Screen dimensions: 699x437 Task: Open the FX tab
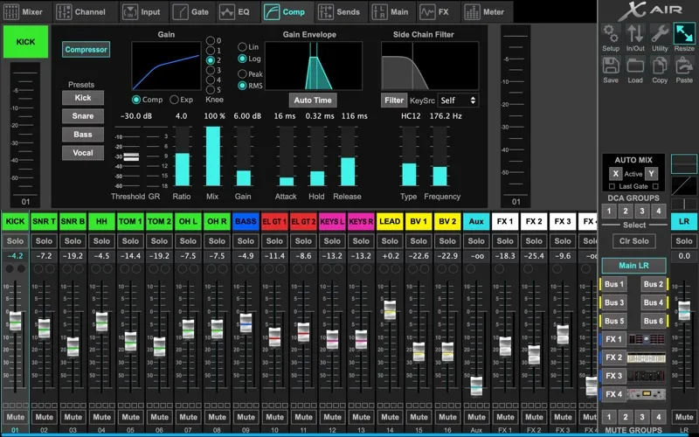click(x=435, y=12)
